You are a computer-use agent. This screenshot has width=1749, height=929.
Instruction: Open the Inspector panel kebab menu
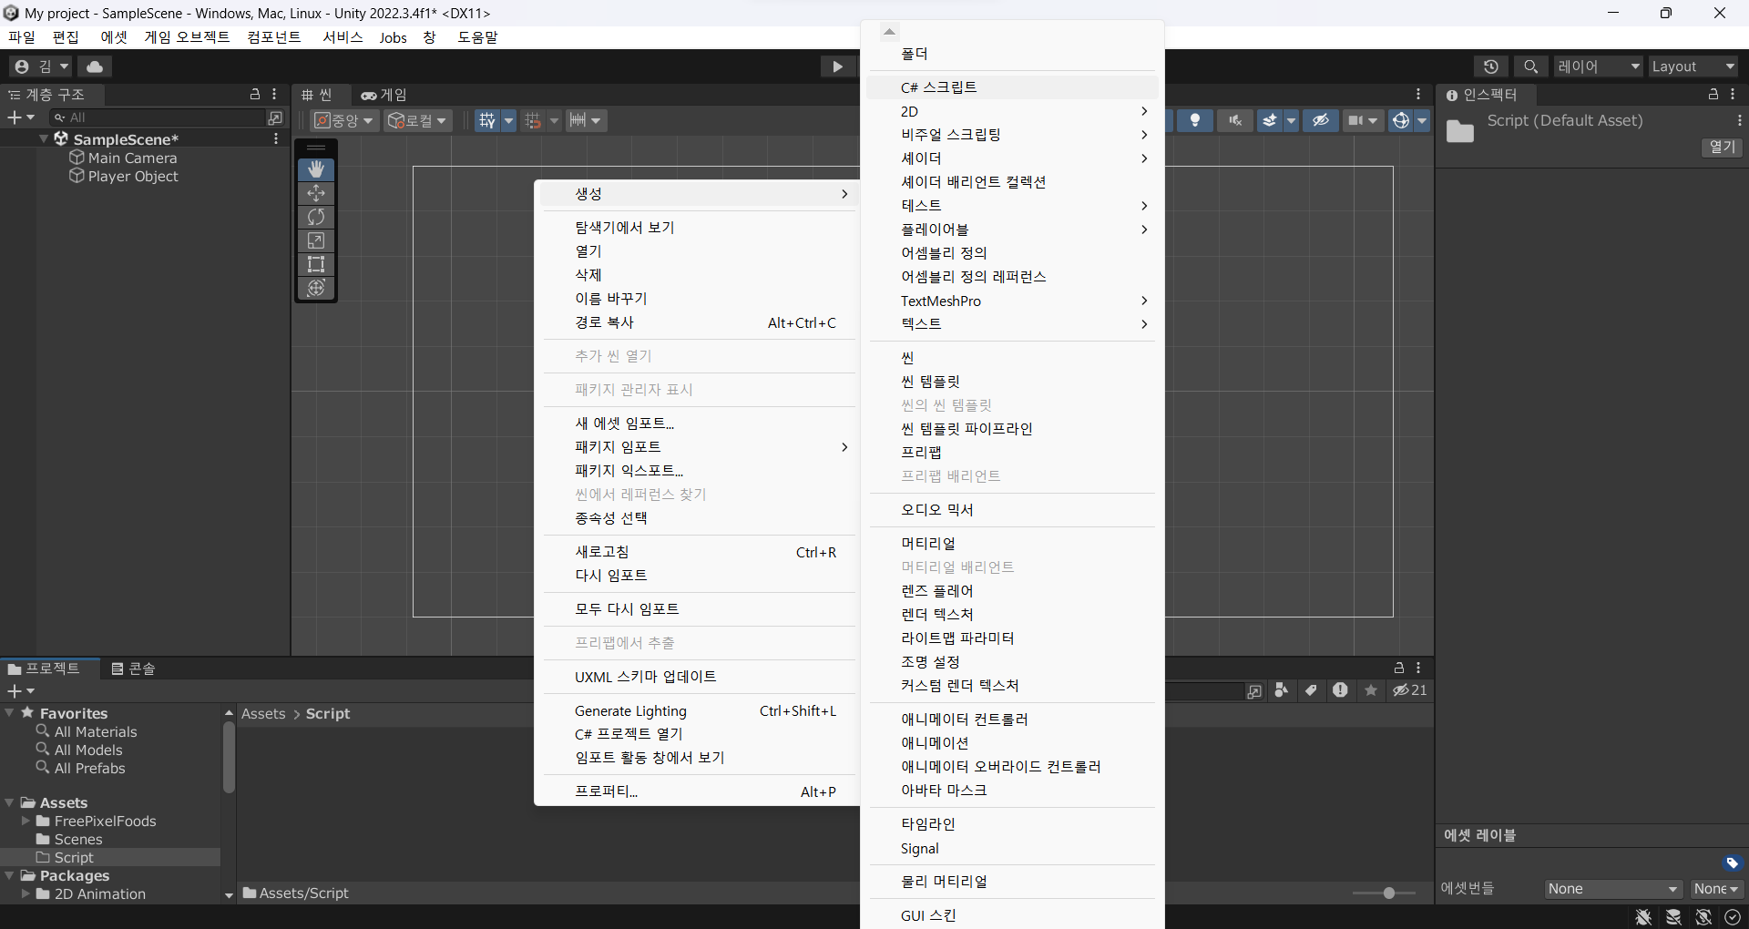(1733, 94)
